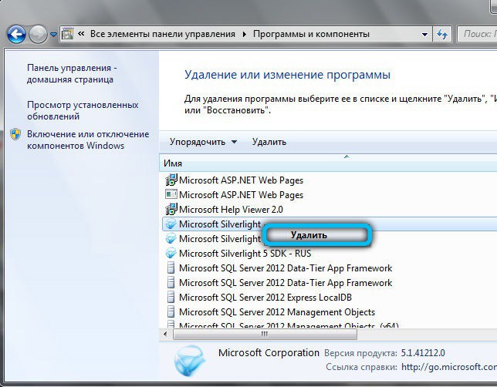Screen dimensions: 497x387
Task: Refresh the list with refresh icon
Action: (442, 34)
